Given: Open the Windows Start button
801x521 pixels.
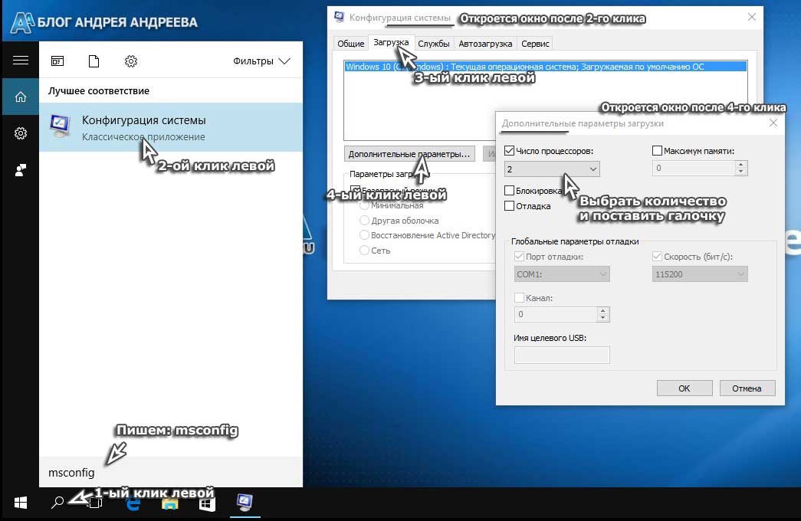Looking at the screenshot, I should 21,503.
